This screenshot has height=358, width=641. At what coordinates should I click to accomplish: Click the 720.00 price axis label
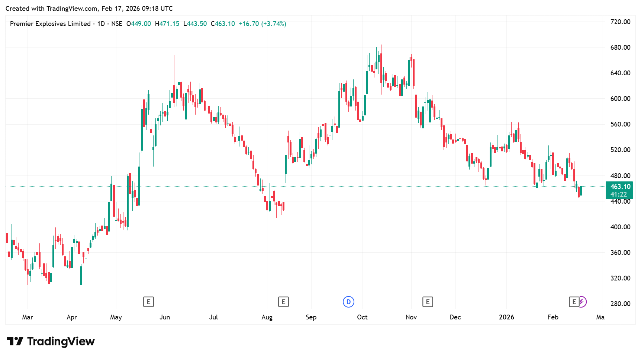point(620,22)
